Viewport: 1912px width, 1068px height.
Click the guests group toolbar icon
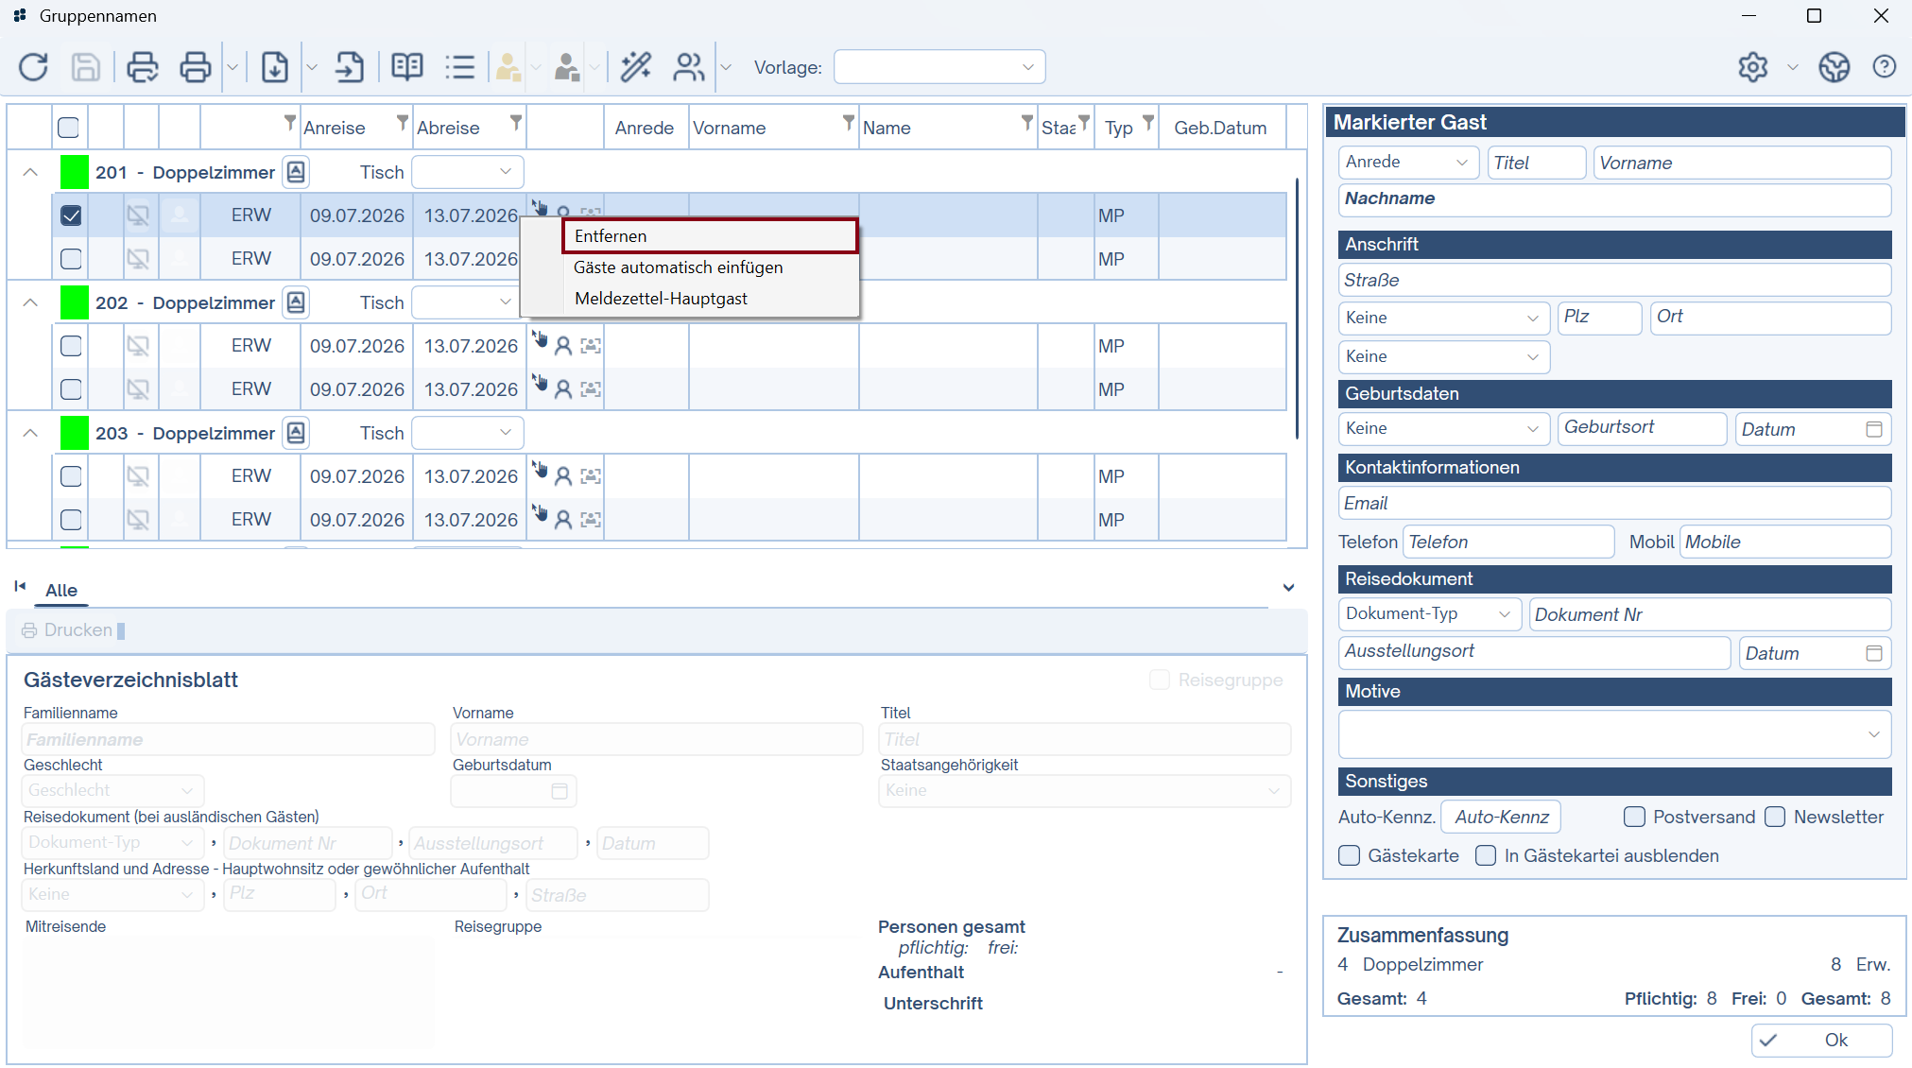pyautogui.click(x=688, y=67)
